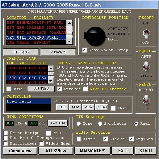159x159 pixels.
Task: Click the wind direction degrees field
Action: (9, 123)
